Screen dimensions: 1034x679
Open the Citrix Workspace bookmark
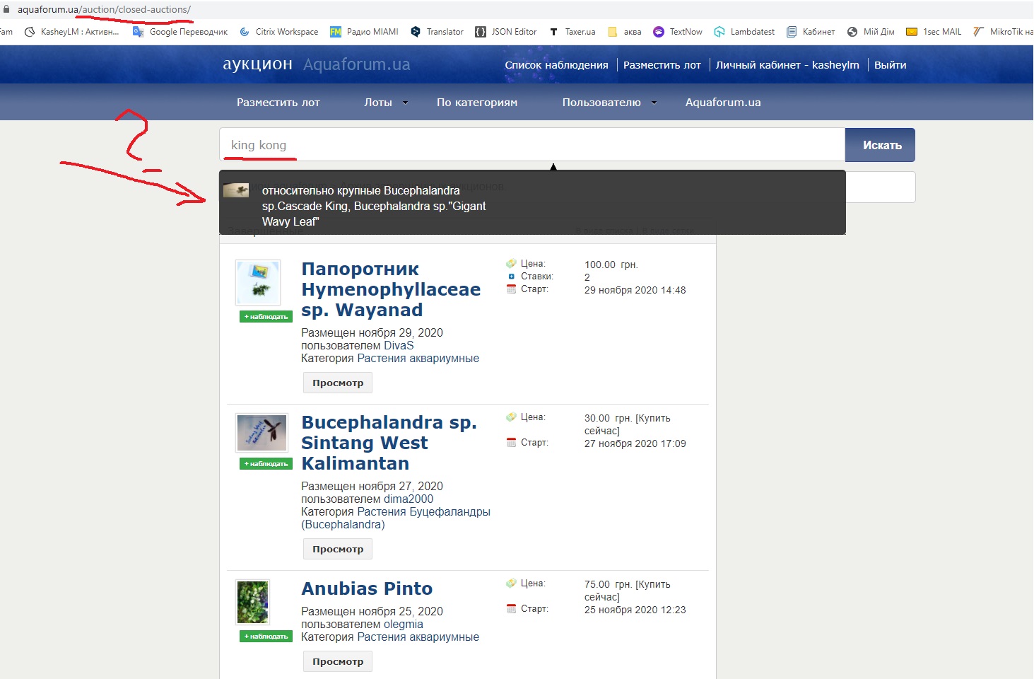point(279,32)
